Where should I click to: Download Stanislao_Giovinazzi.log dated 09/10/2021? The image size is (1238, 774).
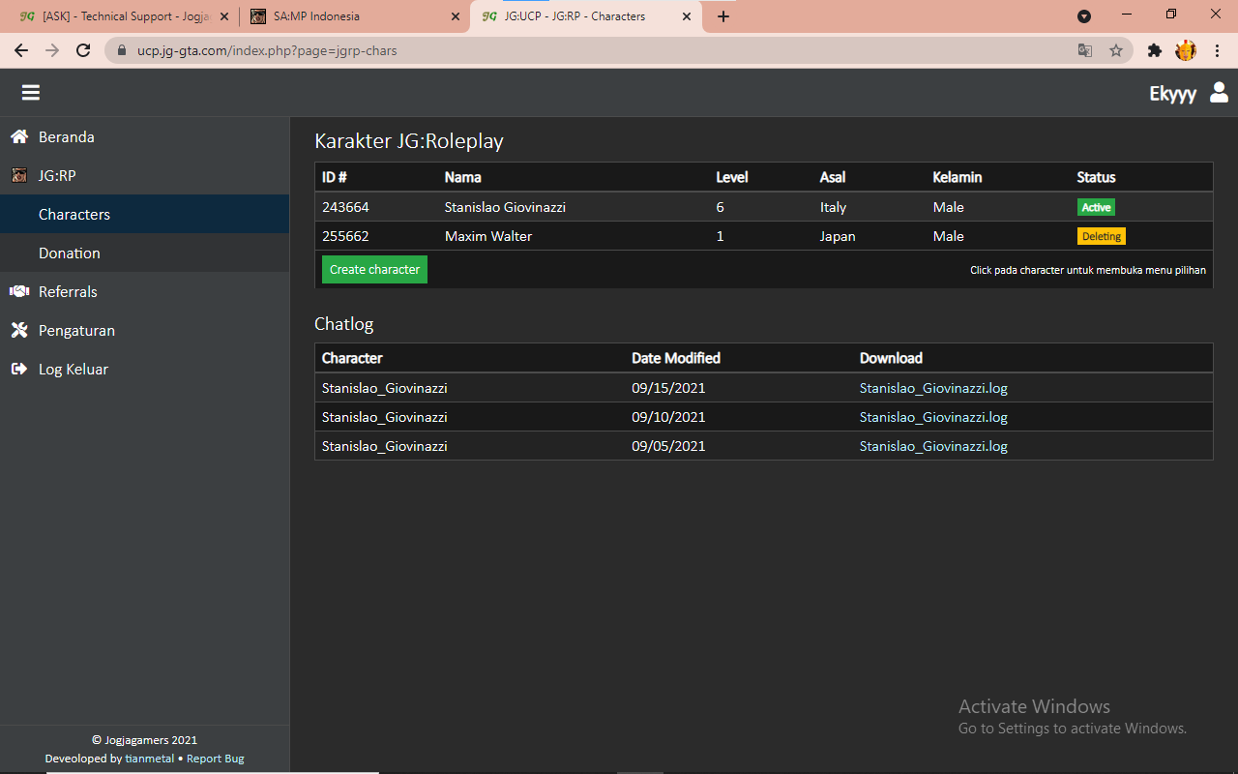[933, 417]
